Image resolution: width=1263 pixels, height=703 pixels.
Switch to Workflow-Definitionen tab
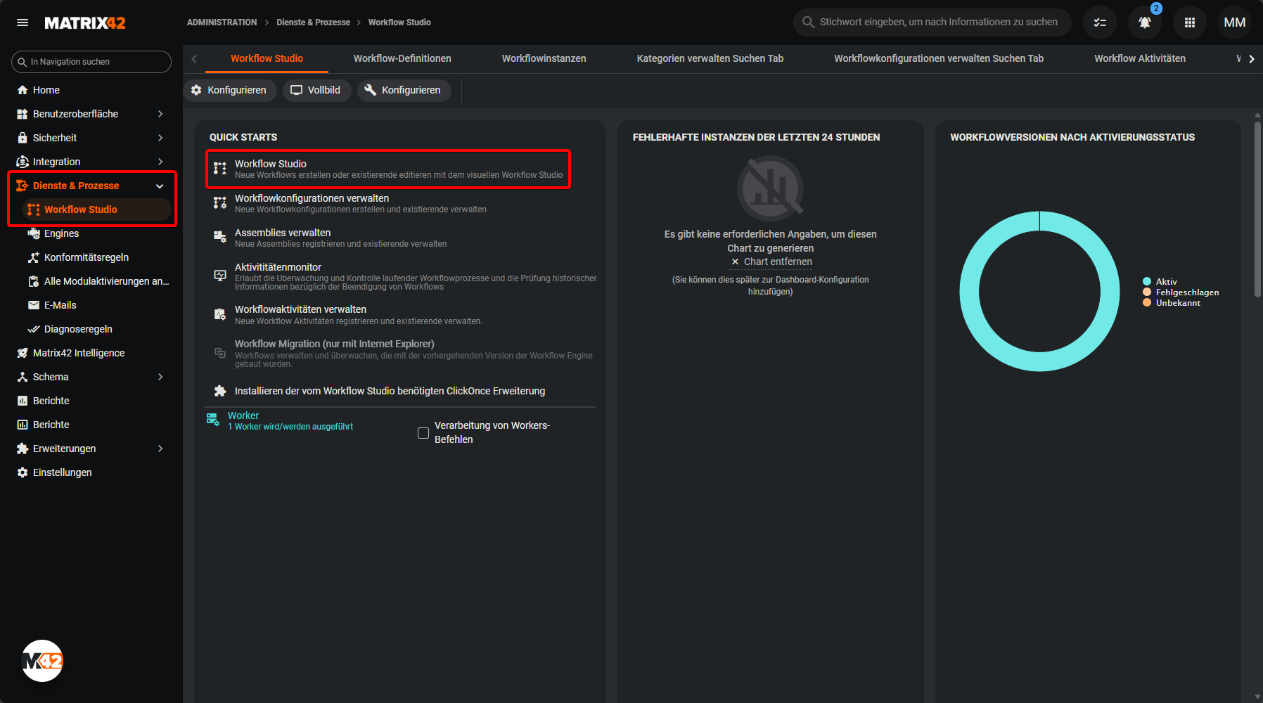[402, 58]
